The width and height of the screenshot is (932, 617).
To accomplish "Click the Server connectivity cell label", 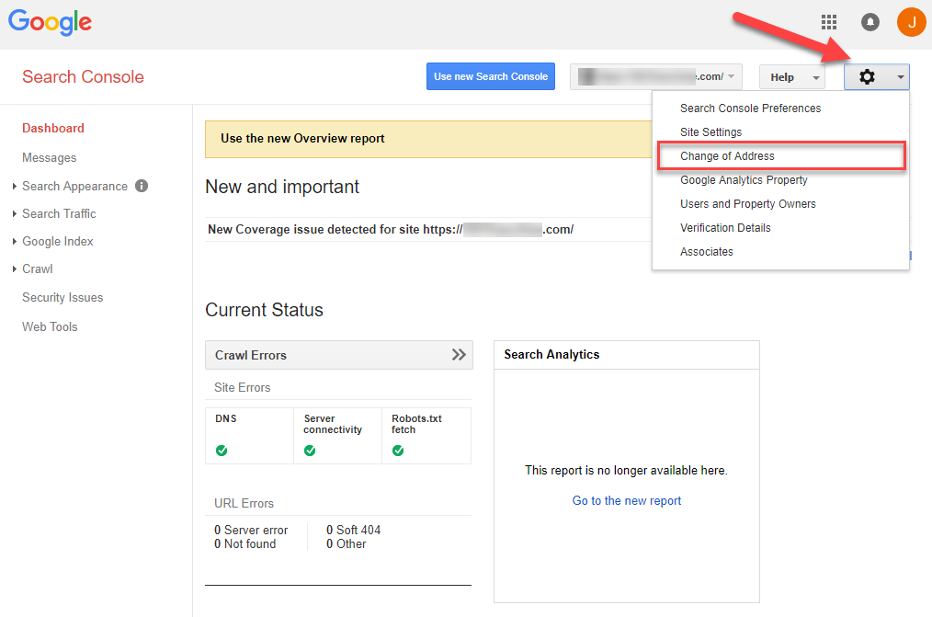I will (x=332, y=424).
